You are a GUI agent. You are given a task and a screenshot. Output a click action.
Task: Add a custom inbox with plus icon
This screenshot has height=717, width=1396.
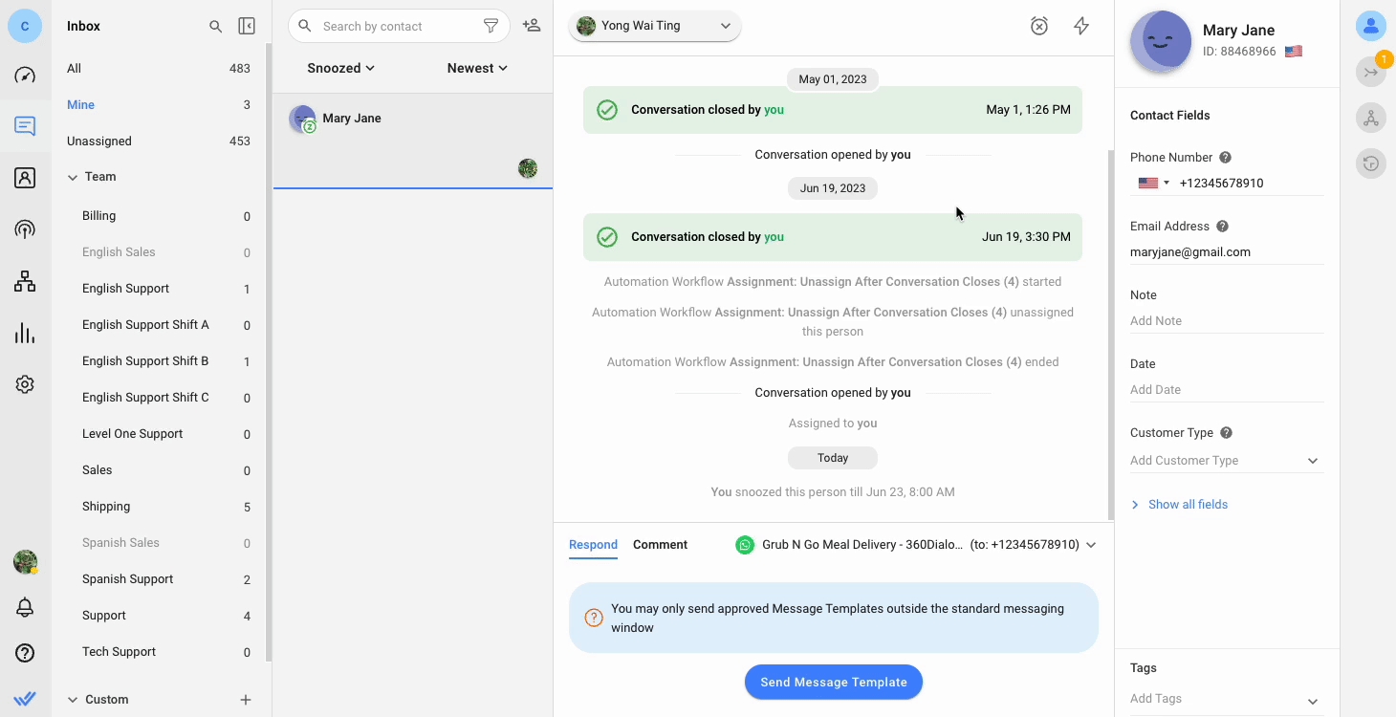[x=246, y=700]
